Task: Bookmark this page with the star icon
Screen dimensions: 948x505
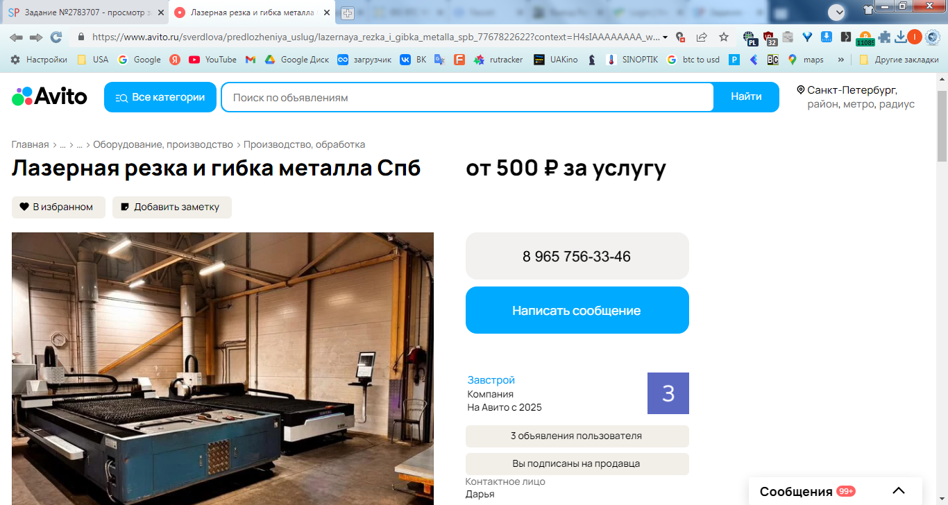Action: [724, 37]
